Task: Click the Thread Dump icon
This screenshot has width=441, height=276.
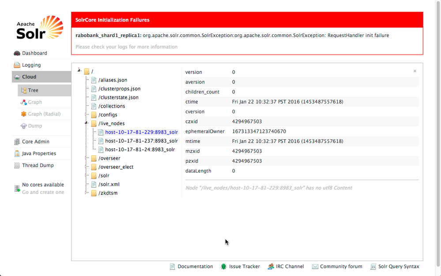Action: pos(17,165)
